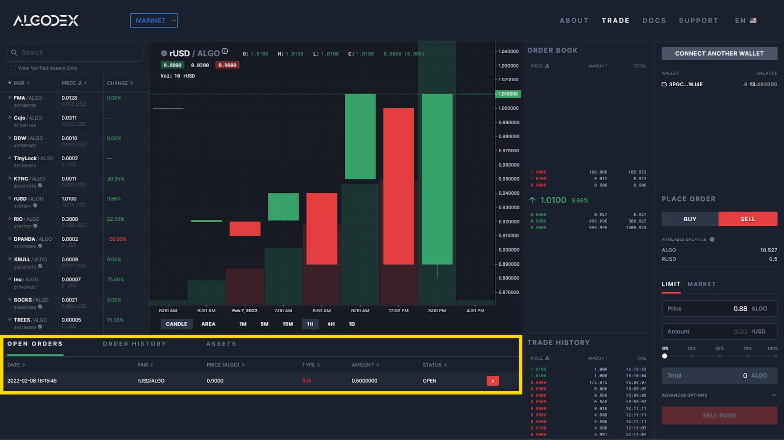Enable View Verified Assets Only checkbox

(x=13, y=68)
